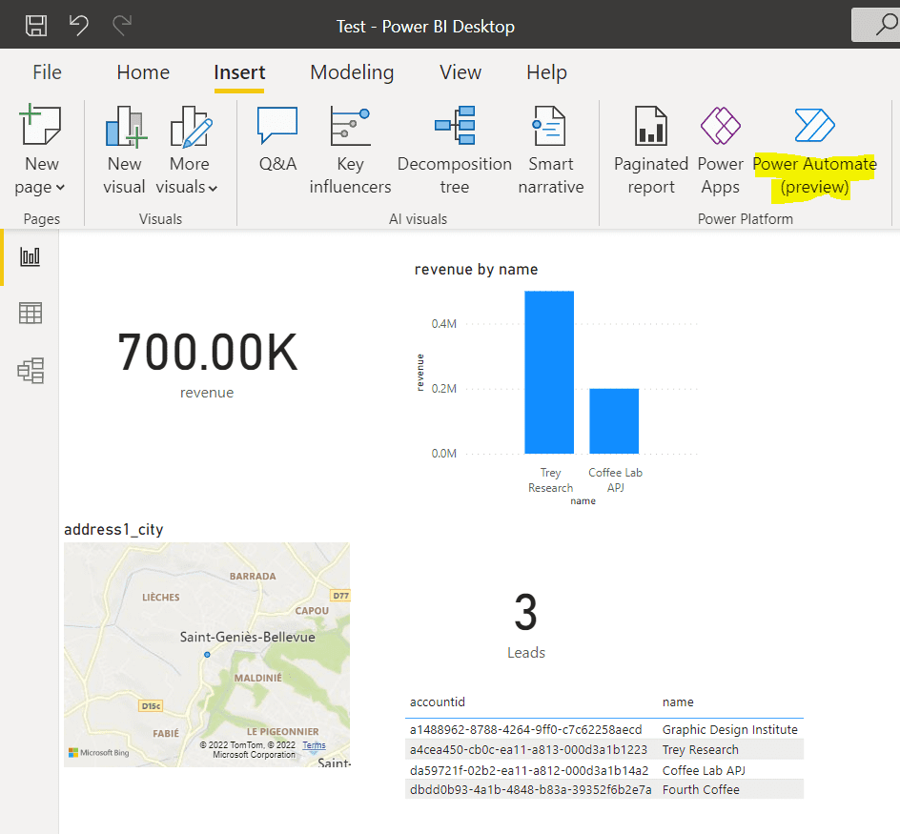Insert Power Automate (preview) visual
Image resolution: width=900 pixels, height=834 pixels.
coord(814,151)
